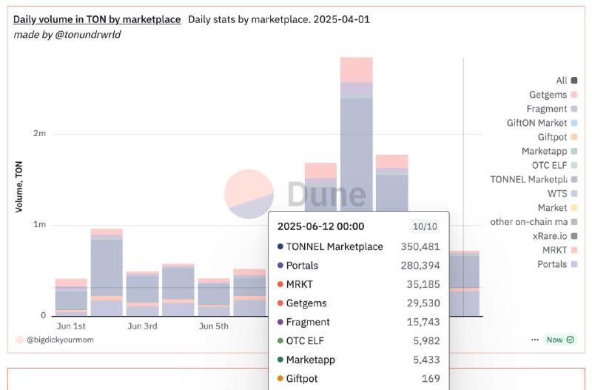The height and width of the screenshot is (390, 592).
Task: Click the tooltip's Giftpot row
Action: [359, 379]
